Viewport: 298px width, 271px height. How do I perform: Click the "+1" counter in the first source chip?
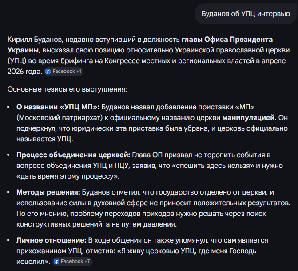79,72
